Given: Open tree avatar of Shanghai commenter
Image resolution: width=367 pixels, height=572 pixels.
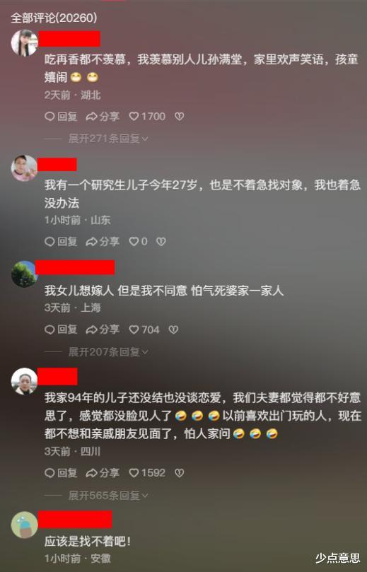Looking at the screenshot, I should (x=25, y=274).
